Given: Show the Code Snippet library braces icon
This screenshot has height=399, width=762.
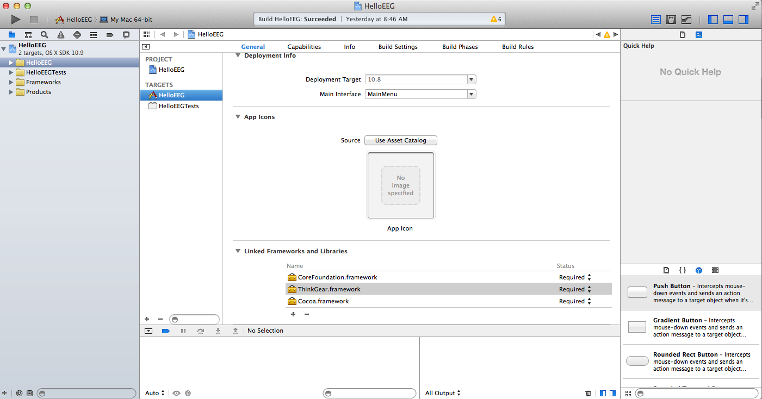Looking at the screenshot, I should 683,270.
